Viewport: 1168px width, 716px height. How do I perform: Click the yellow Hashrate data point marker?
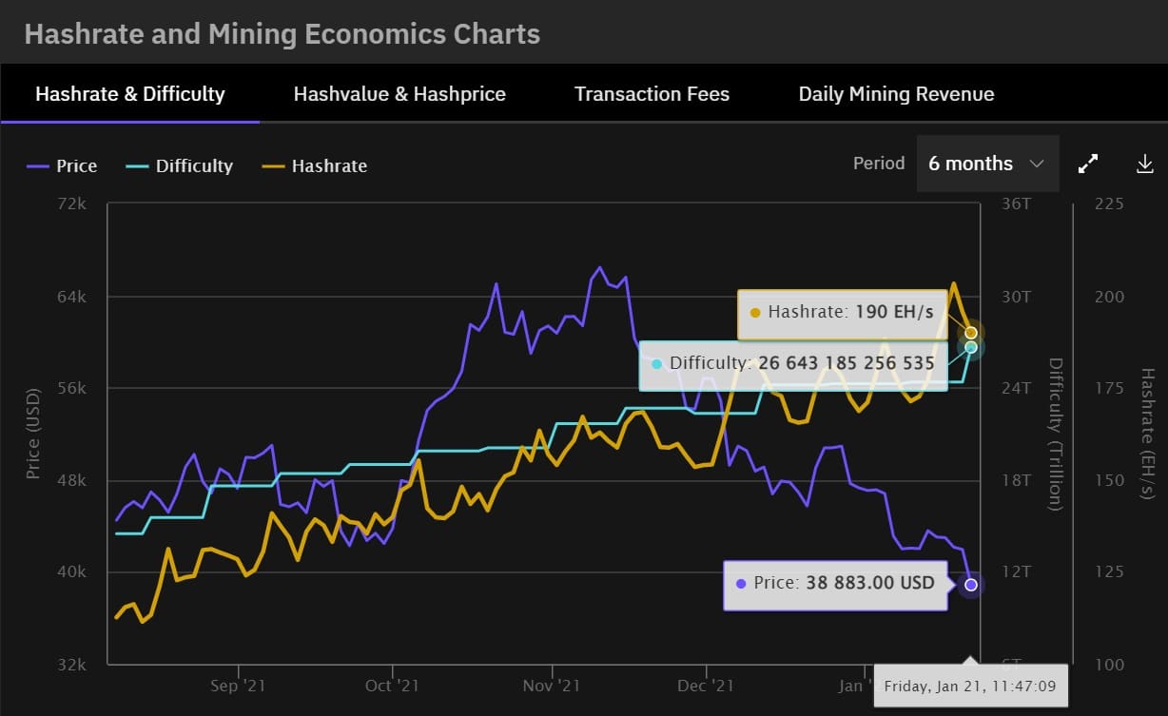[x=970, y=333]
